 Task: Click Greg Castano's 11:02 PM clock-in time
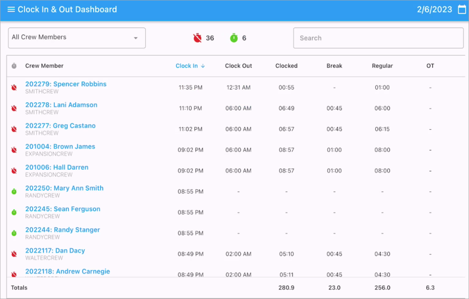coord(191,129)
